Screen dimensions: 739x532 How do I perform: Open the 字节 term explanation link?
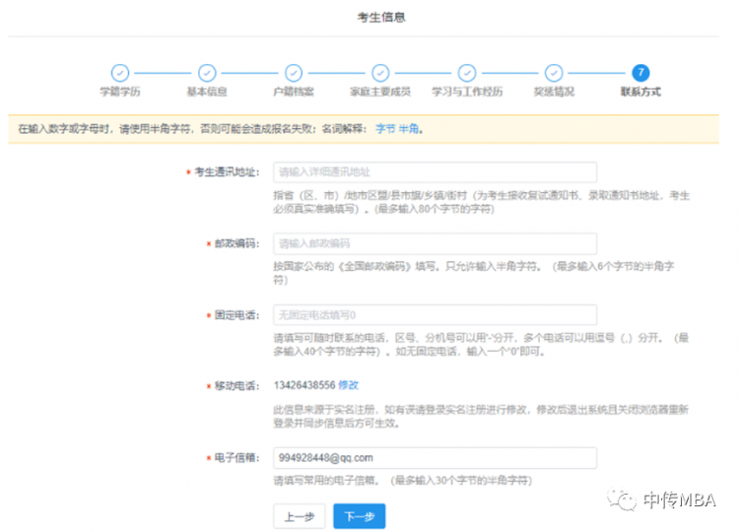pos(385,129)
